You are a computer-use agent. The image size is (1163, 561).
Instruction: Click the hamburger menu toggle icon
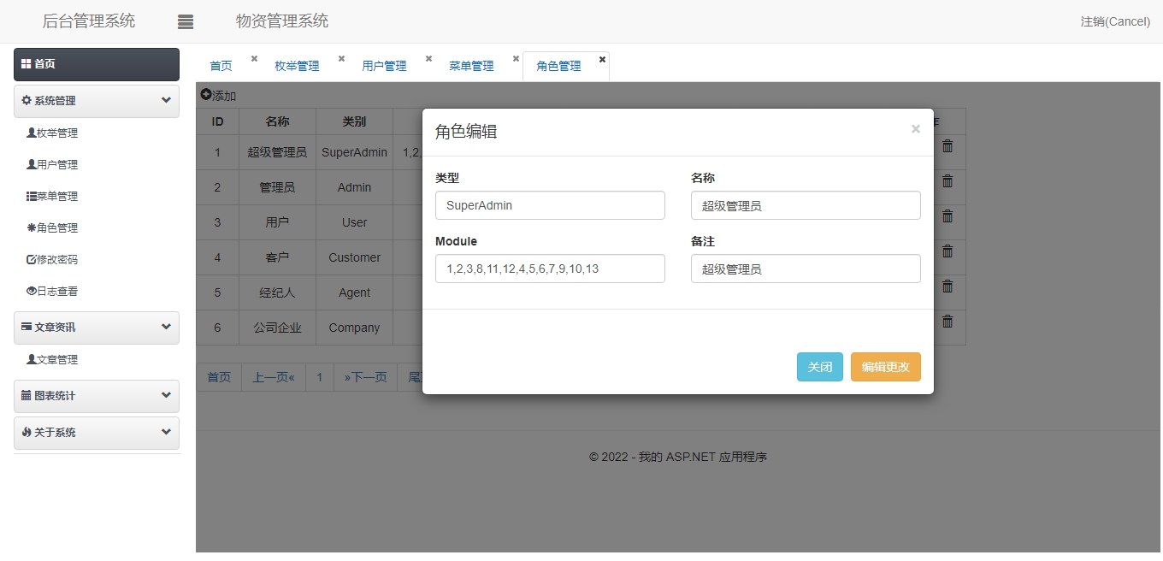(186, 22)
